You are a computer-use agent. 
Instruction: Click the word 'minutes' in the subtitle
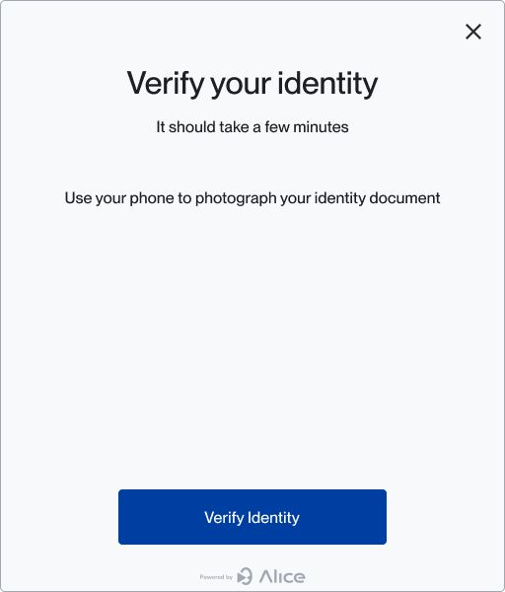click(321, 127)
